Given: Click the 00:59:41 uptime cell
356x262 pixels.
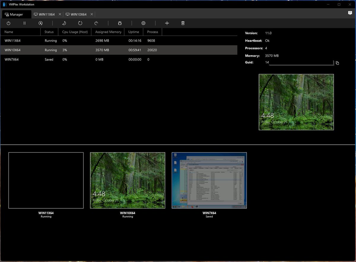Looking at the screenshot, I should pos(135,50).
